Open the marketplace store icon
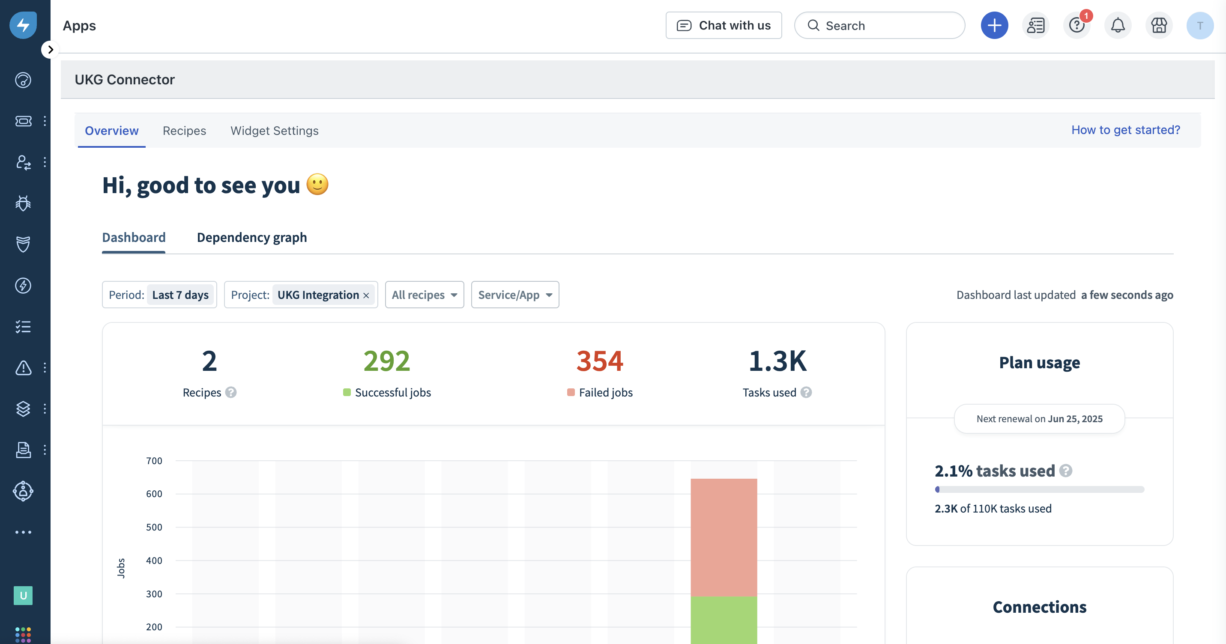This screenshot has width=1226, height=644. coord(1159,26)
